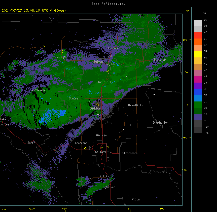Select the yellow 51–54 dBZ legend swatch

[198, 54]
